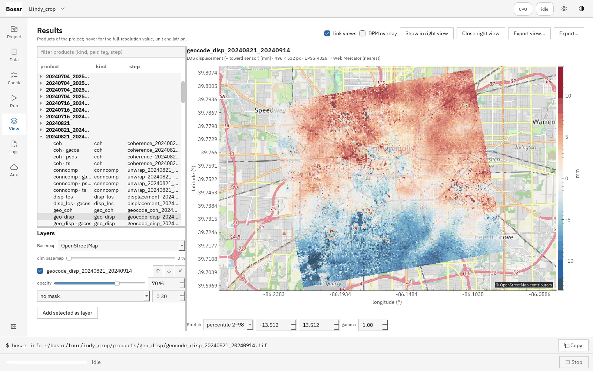Screen dimensions: 593x371
Task: Click the gamma 1.00 field
Action: click(371, 325)
